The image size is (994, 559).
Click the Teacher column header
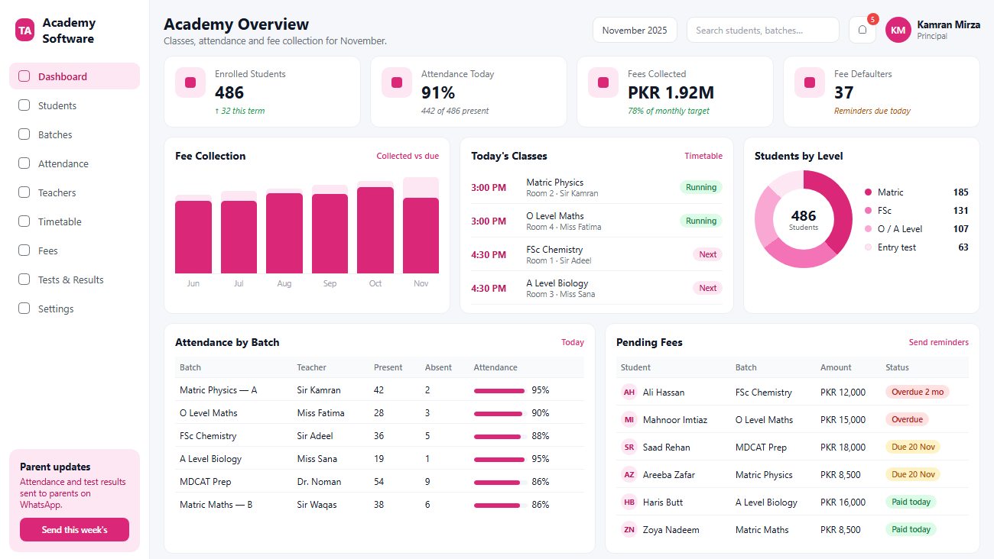[x=312, y=367]
